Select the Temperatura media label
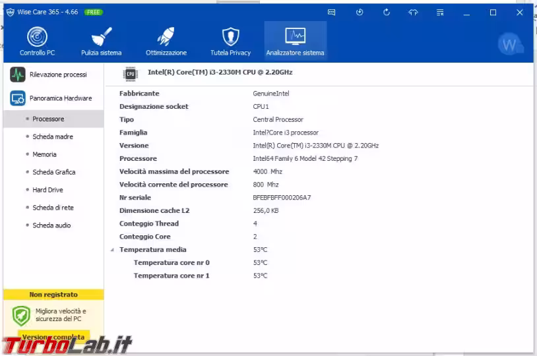Viewport: 537px width, 356px height. coord(153,250)
